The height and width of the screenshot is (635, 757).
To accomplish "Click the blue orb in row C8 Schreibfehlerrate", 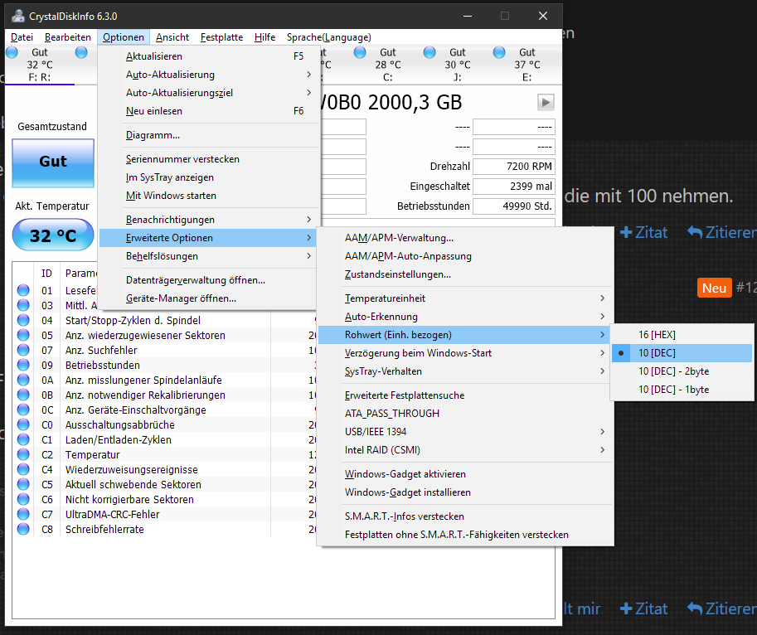I will 23,530.
